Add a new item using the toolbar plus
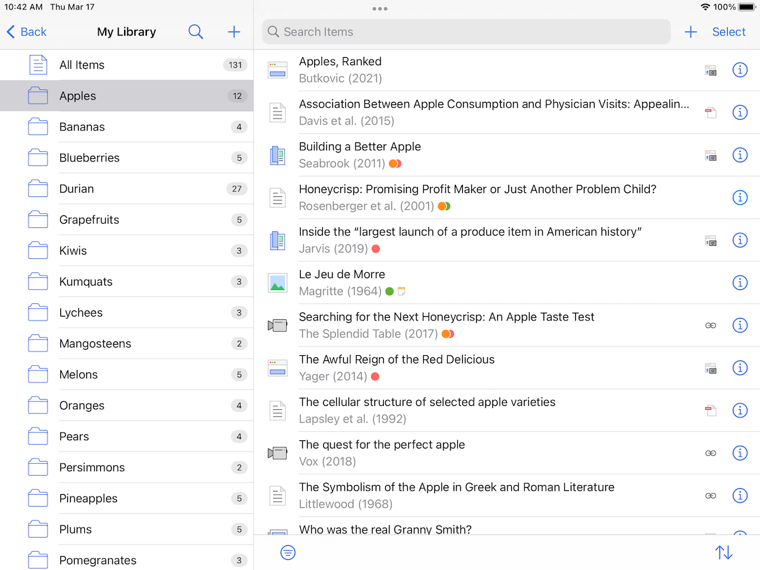The width and height of the screenshot is (760, 570). pyautogui.click(x=691, y=32)
